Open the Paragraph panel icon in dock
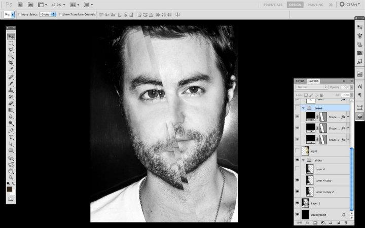 (x=359, y=95)
